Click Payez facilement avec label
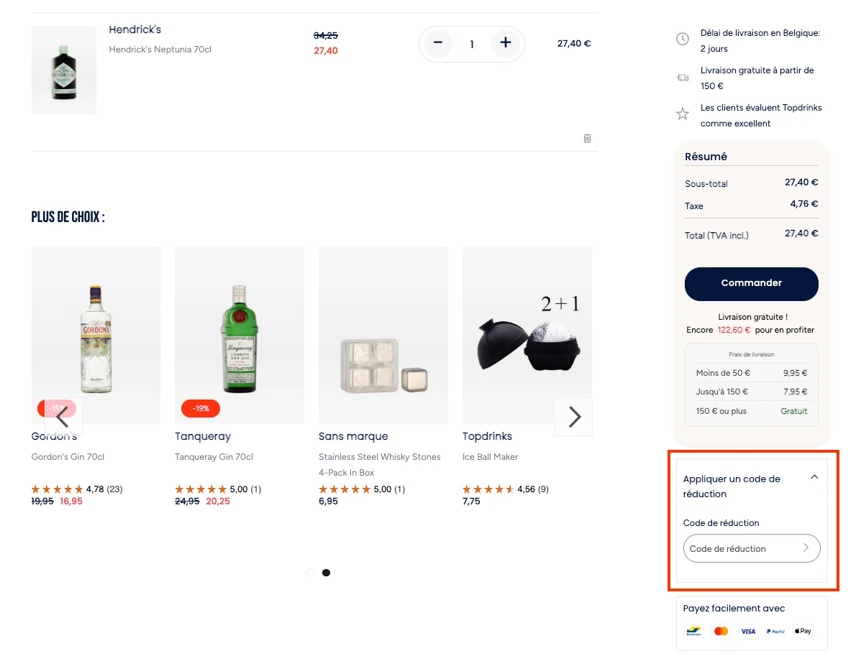The height and width of the screenshot is (669, 861). tap(734, 608)
